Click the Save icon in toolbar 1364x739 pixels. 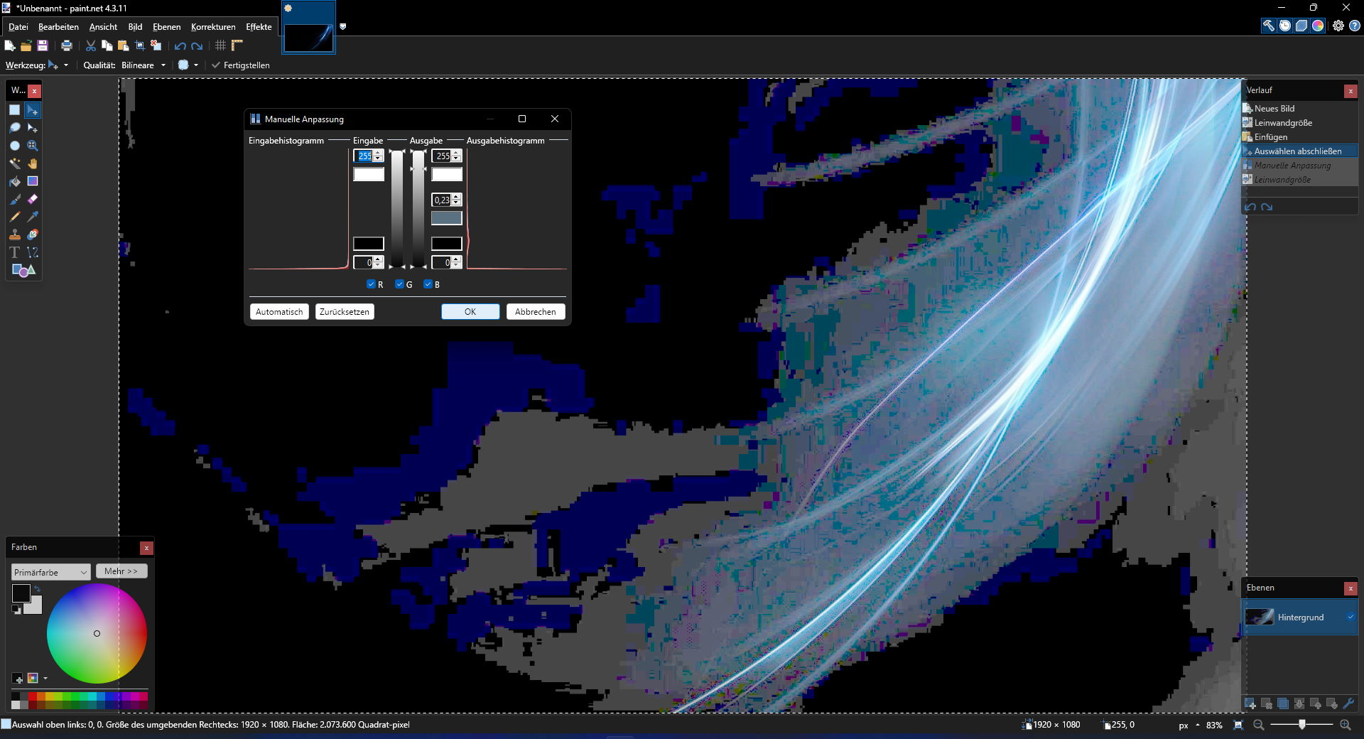pos(43,45)
